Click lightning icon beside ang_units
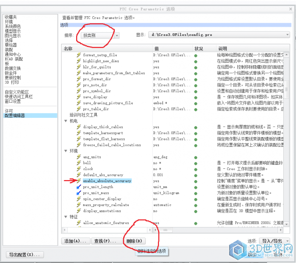296x263 pixels. pyautogui.click(x=79, y=157)
